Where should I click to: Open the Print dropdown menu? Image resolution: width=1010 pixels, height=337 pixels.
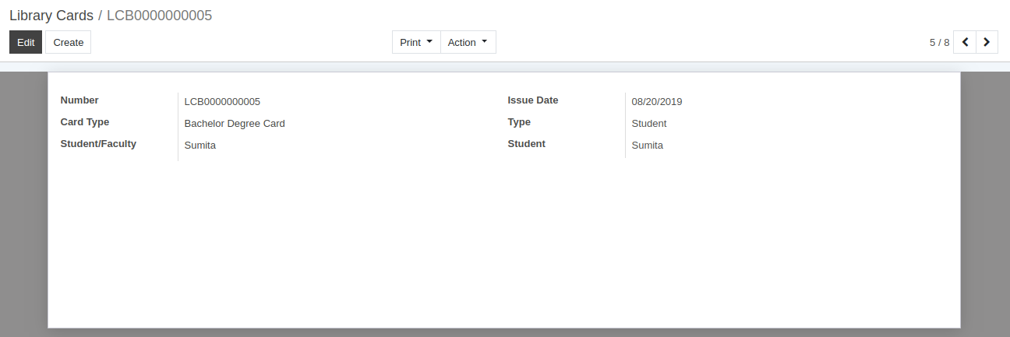pos(416,42)
